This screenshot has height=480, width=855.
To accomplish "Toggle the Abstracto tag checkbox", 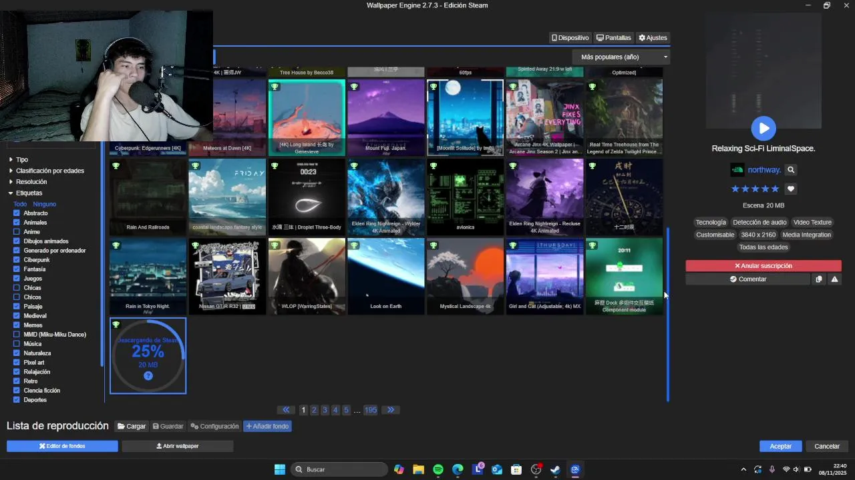I will point(17,213).
